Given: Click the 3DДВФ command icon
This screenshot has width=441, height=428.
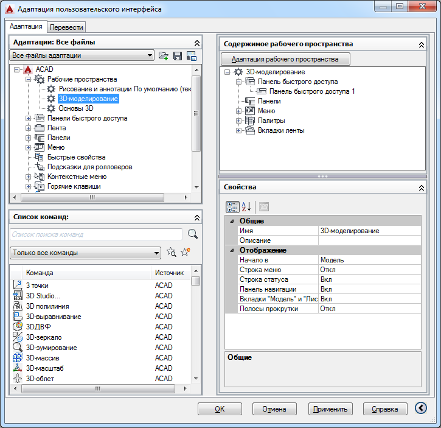Looking at the screenshot, I should pos(18,326).
